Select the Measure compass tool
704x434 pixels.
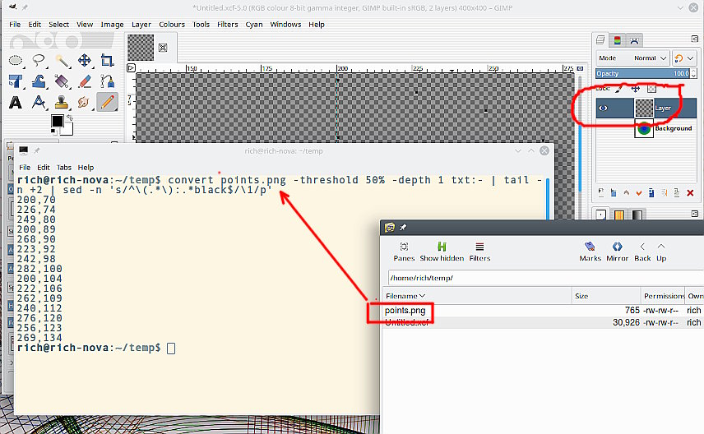(39, 102)
